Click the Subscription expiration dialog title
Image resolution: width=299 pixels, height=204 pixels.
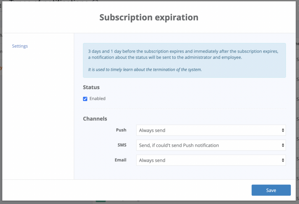pos(149,17)
